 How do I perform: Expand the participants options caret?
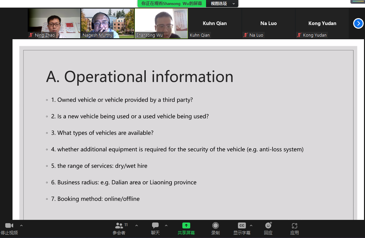(x=137, y=225)
